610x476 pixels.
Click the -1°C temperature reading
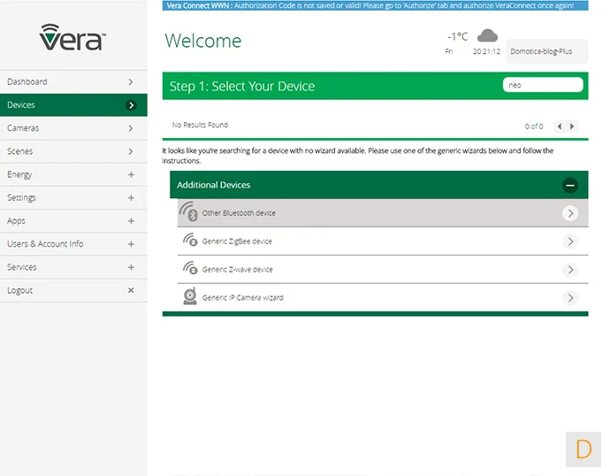point(458,36)
